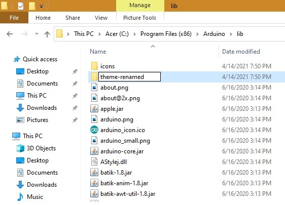The image size is (285, 205).
Task: Open Pictures under Quick access
Action: tap(38, 120)
